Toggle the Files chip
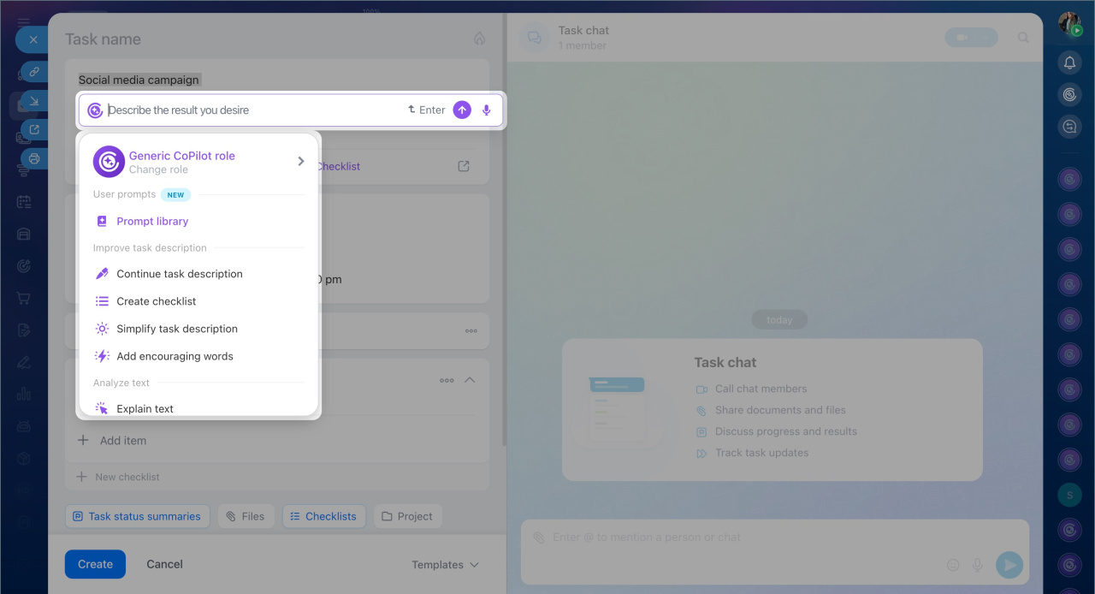The image size is (1095, 594). pos(246,516)
